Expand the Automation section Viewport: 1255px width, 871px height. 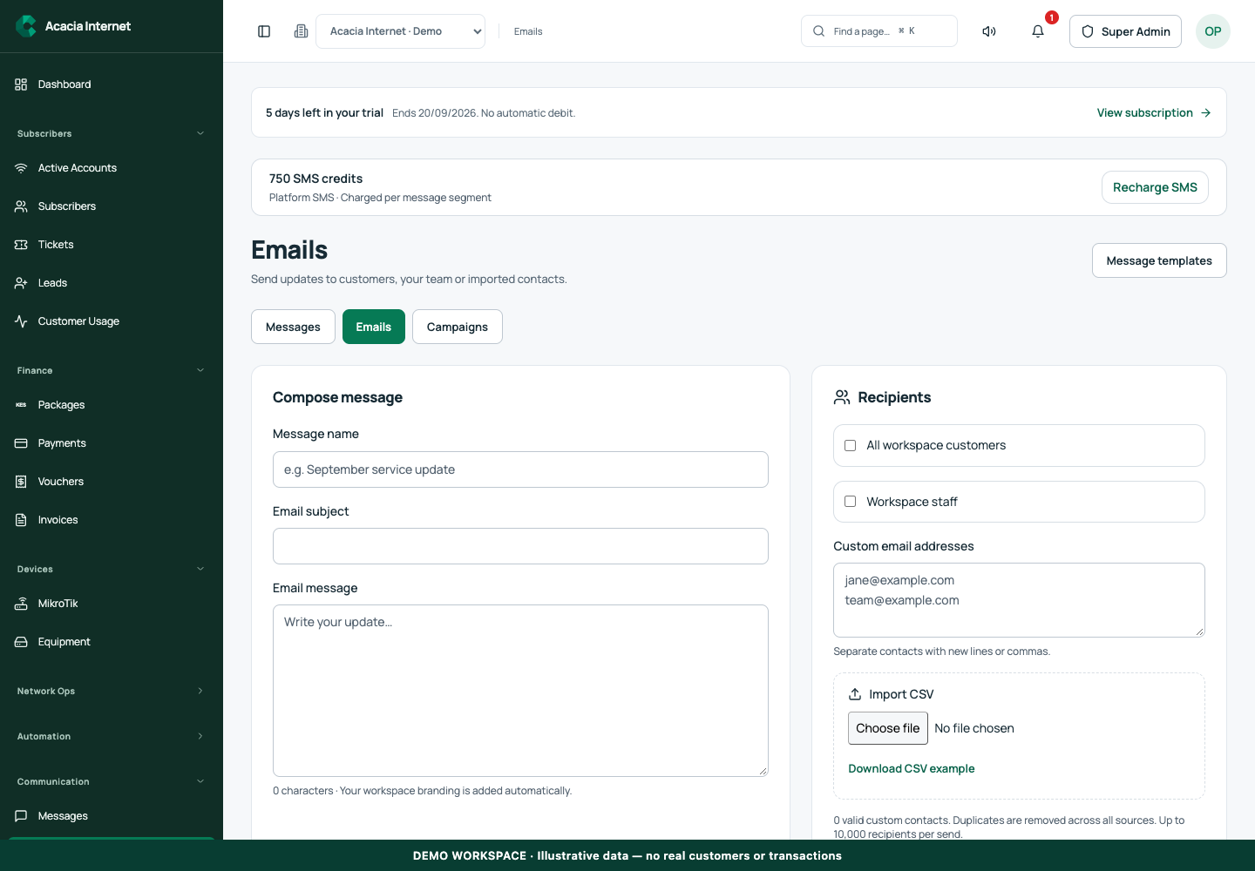pos(112,736)
